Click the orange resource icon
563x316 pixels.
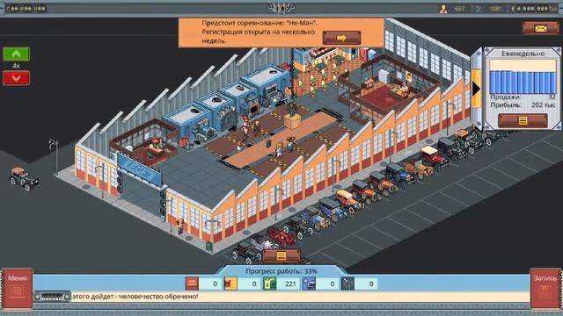click(230, 284)
